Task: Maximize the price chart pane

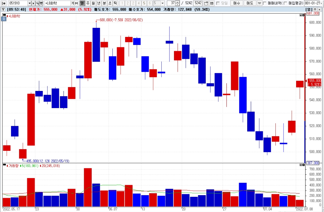Action: (x=301, y=15)
